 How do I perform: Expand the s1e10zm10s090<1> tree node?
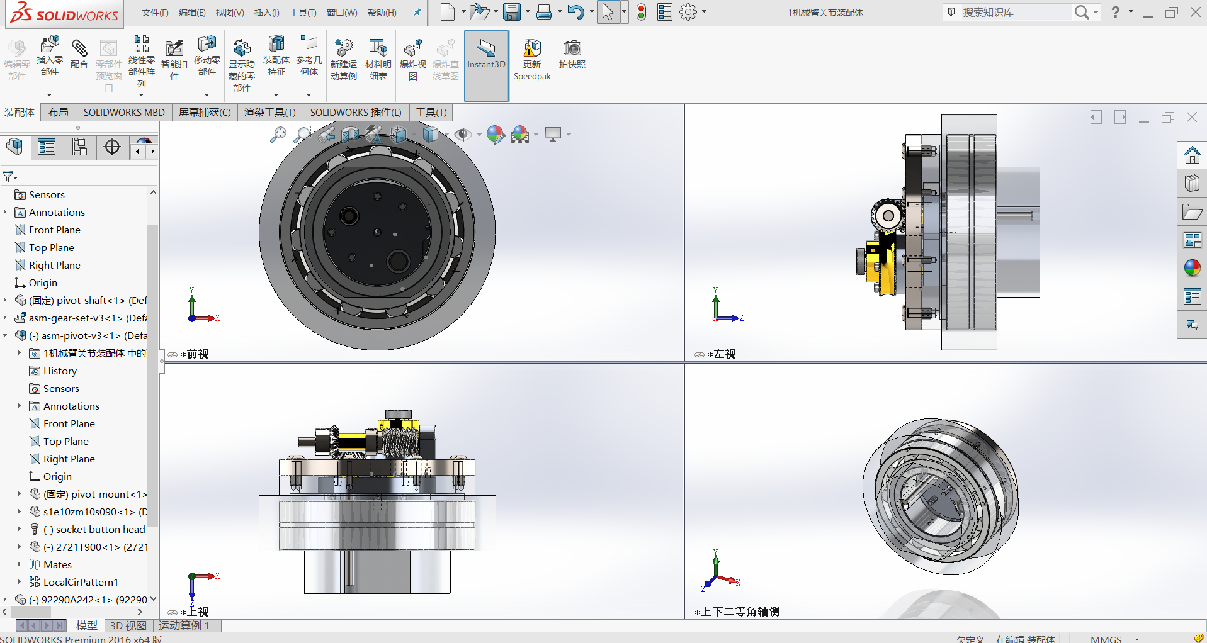coord(20,512)
